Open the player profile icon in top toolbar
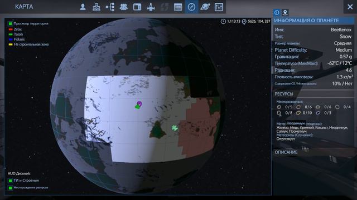The width and height of the screenshot is (357, 200). (x=83, y=7)
